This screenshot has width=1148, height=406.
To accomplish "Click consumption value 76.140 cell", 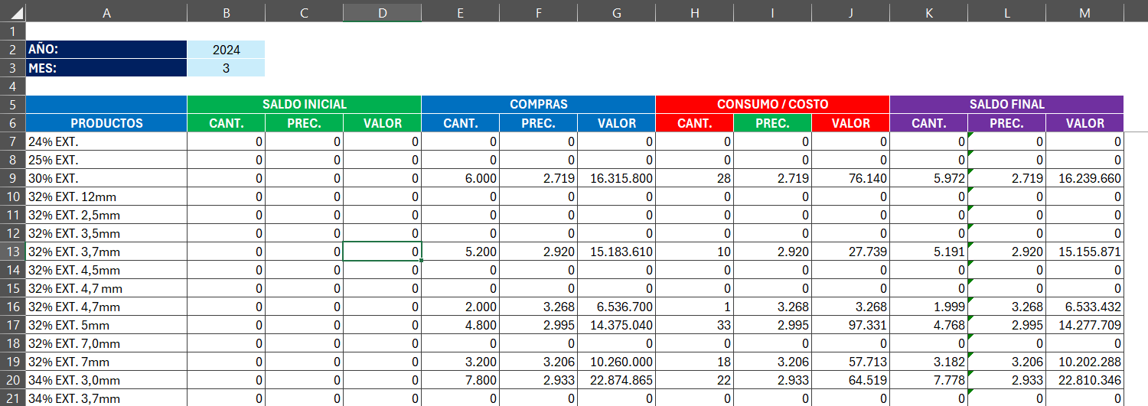I will pyautogui.click(x=850, y=178).
